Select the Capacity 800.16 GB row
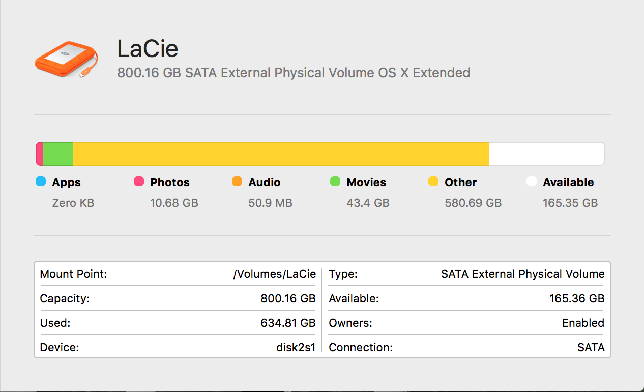Viewport: 644px width, 392px height. click(178, 299)
